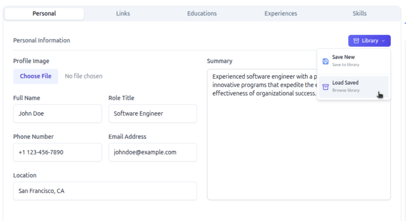Collapse the Library dropdown via its chevron
Viewport: 406px width, 221px height.
point(383,41)
